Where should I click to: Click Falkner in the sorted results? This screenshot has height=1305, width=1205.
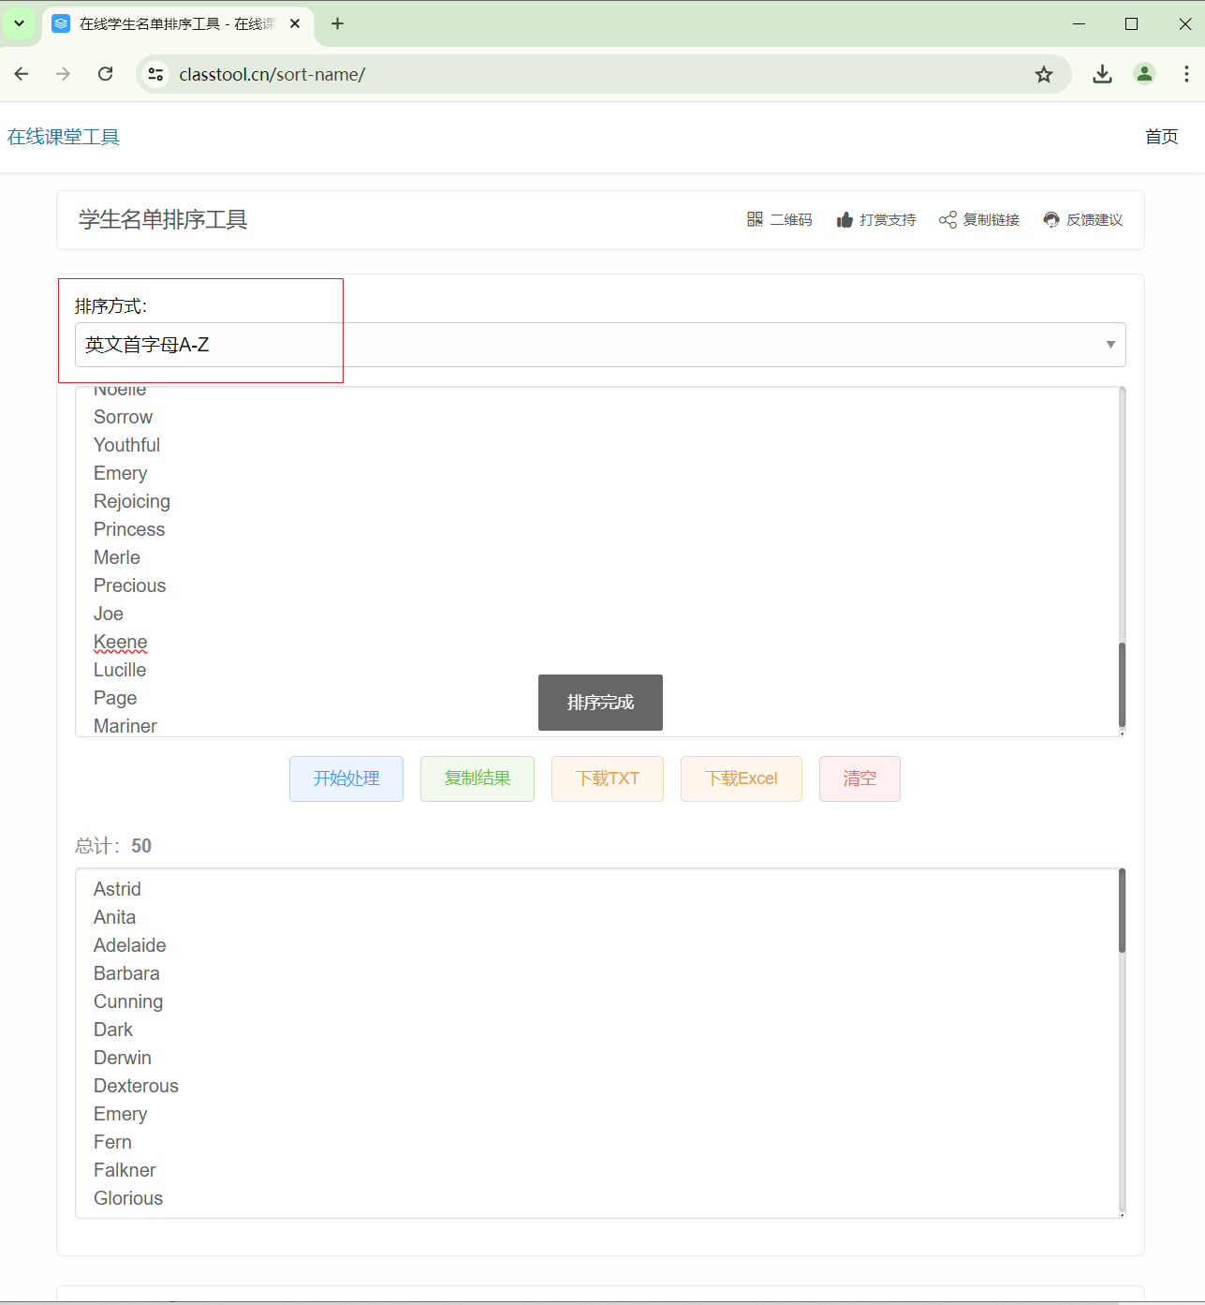click(125, 1170)
